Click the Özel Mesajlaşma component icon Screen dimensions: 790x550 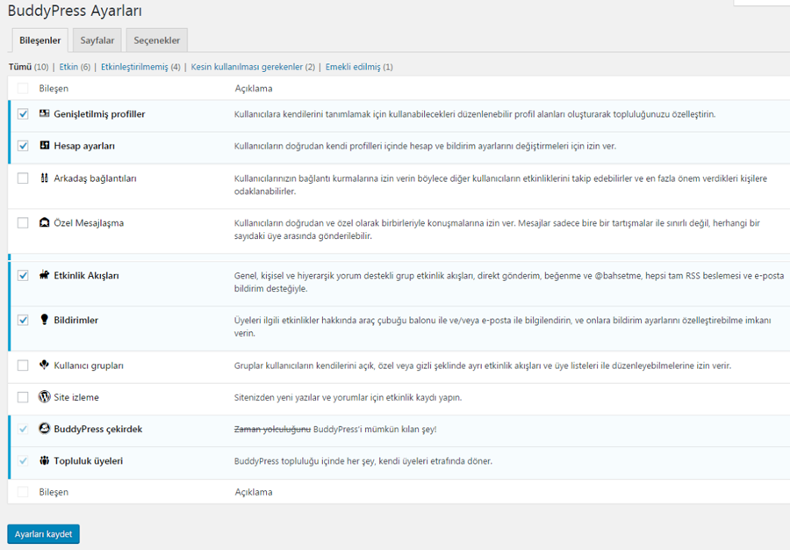(x=45, y=222)
